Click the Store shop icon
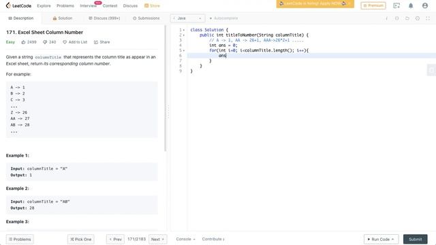436x245 pixels. coord(146,5)
